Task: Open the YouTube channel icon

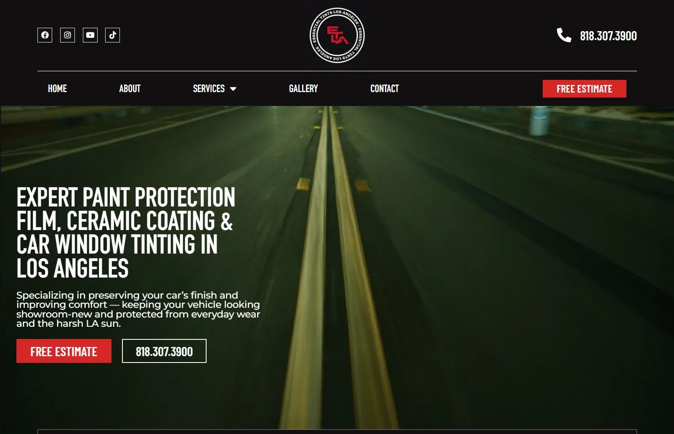Action: tap(90, 35)
